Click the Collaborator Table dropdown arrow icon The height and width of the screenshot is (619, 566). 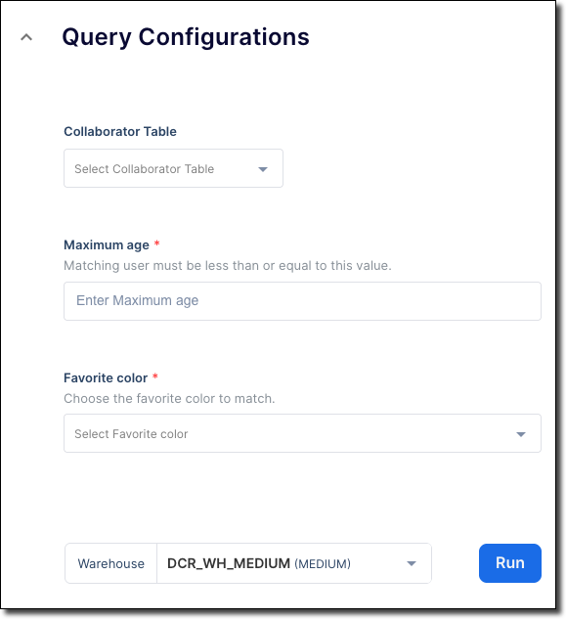(263, 169)
